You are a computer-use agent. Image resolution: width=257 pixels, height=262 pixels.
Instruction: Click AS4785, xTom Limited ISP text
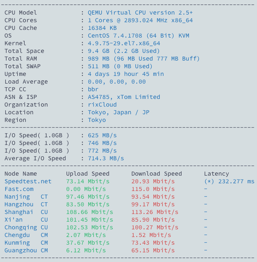124,97
